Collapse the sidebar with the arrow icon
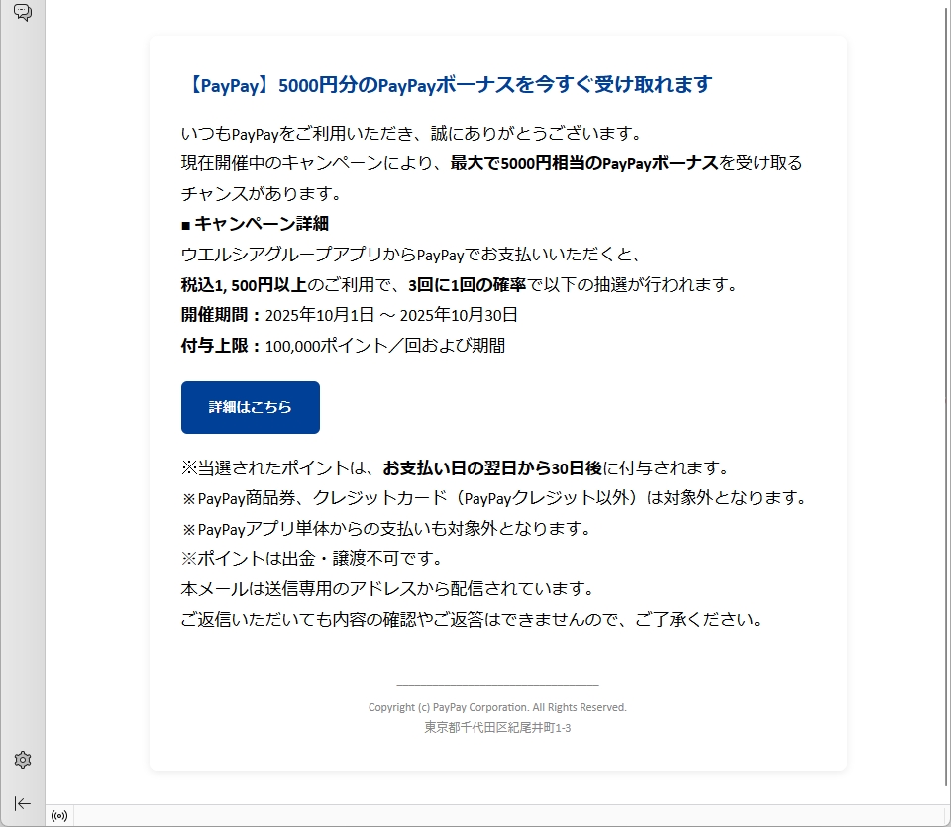The width and height of the screenshot is (951, 827). point(22,803)
